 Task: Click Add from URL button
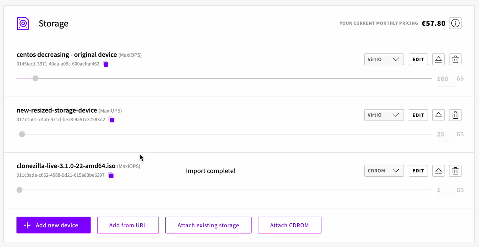tap(128, 225)
